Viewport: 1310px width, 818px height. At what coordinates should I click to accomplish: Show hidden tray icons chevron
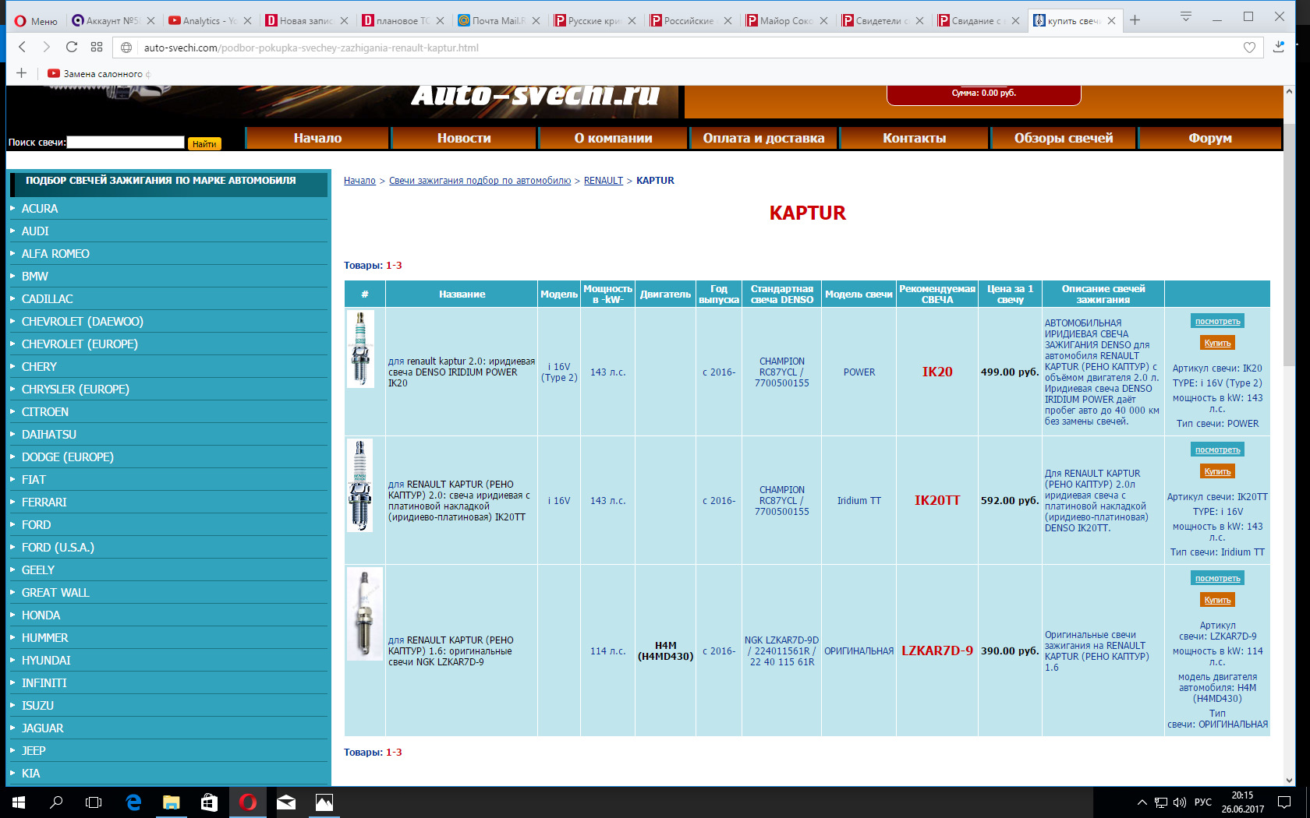(1142, 802)
